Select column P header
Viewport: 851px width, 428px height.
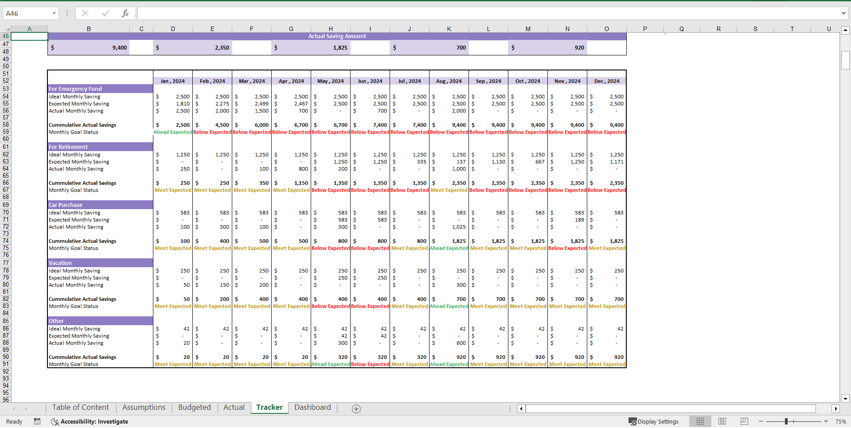pyautogui.click(x=645, y=29)
